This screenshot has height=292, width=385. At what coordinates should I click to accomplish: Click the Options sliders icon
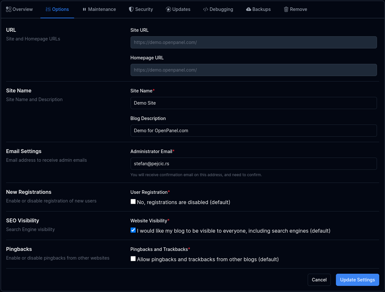tap(48, 9)
